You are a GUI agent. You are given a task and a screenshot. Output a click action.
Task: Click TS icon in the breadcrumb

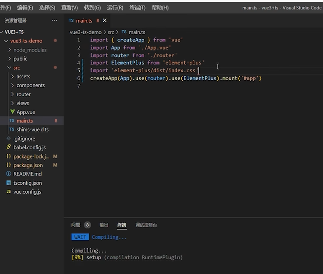pos(124,32)
